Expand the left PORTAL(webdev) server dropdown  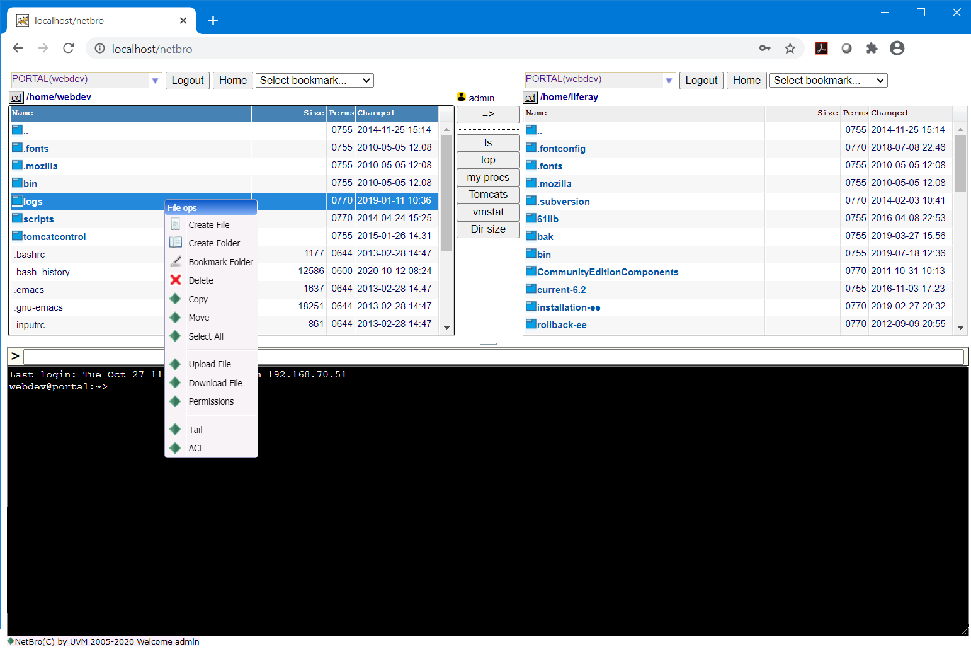click(x=155, y=80)
